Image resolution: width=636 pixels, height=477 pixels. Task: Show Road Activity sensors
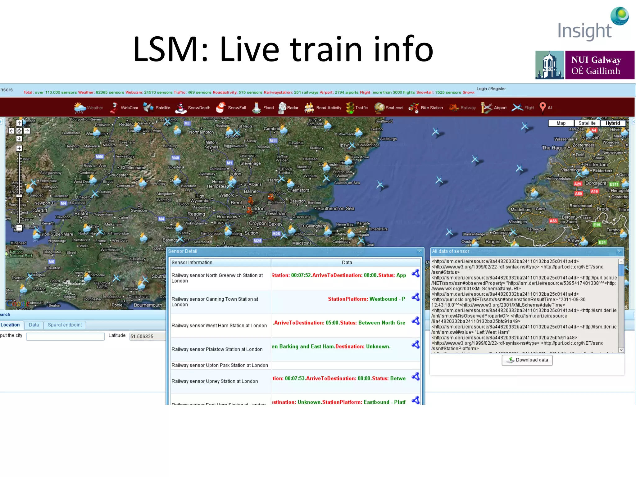323,108
